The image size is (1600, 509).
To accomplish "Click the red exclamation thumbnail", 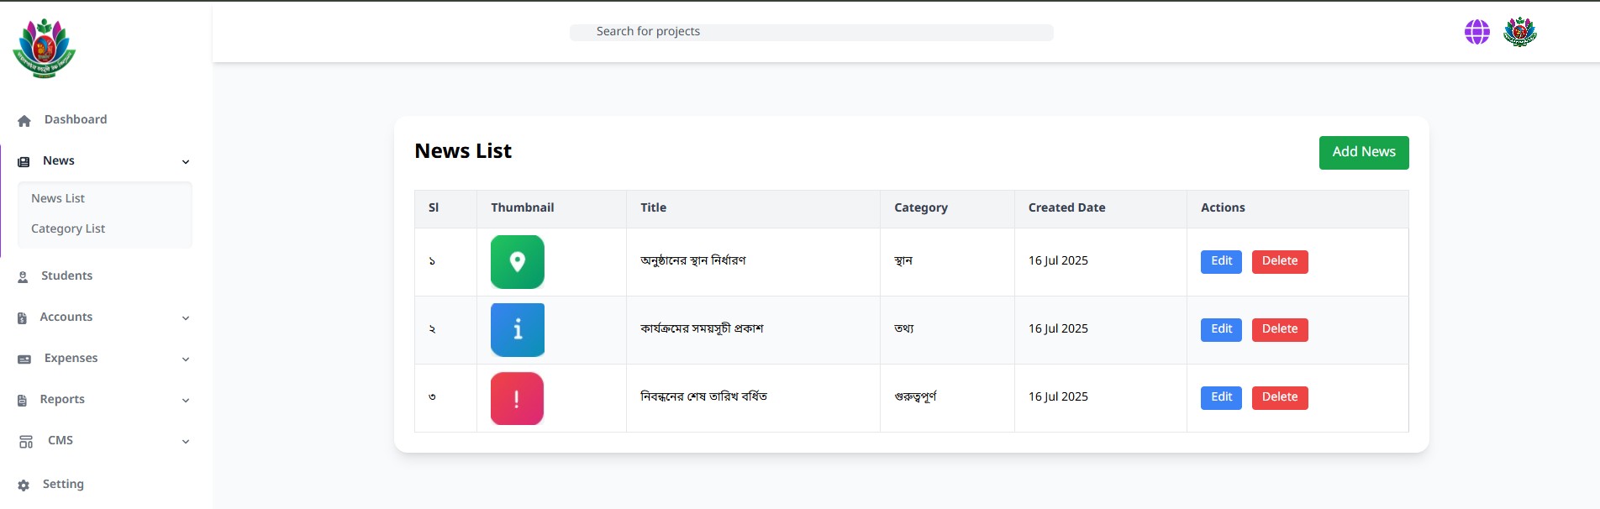I will point(517,398).
